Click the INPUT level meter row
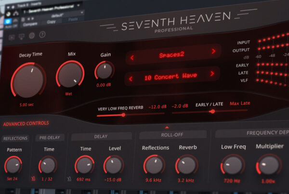The height and width of the screenshot is (194, 289). (x=273, y=38)
